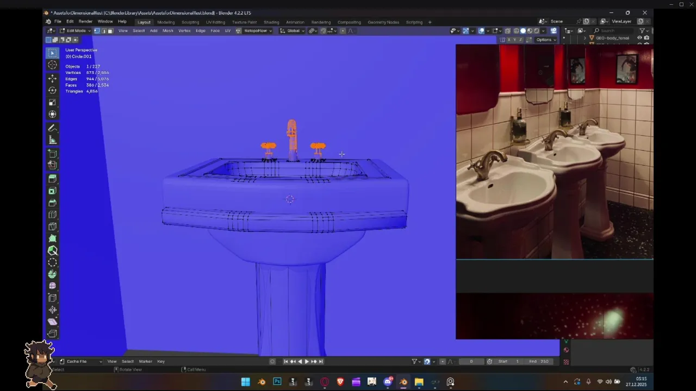This screenshot has height=391, width=696.
Task: Open Photoshop from the taskbar
Action: pyautogui.click(x=277, y=382)
